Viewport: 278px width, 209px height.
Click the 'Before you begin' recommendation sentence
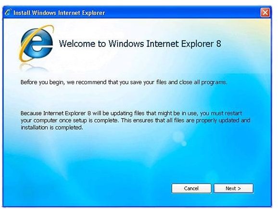point(124,82)
